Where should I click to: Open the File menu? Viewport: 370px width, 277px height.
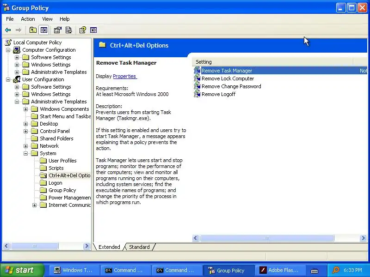click(10, 19)
